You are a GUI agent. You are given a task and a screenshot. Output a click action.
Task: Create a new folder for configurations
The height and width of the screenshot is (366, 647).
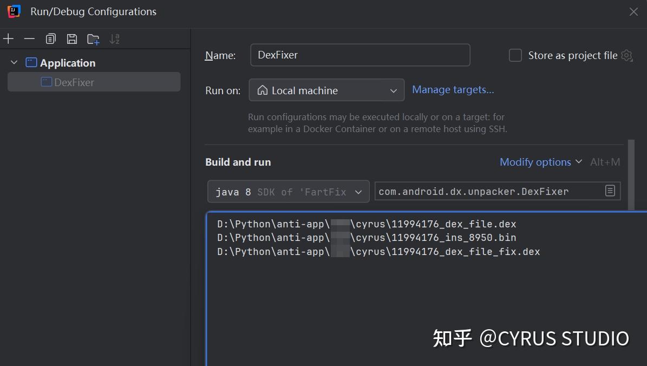pyautogui.click(x=93, y=38)
